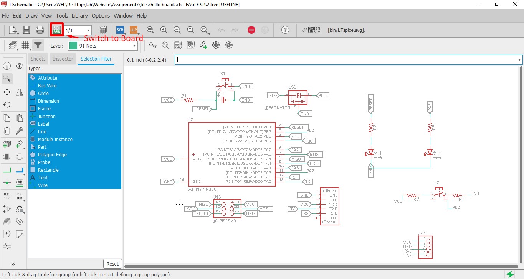Click the Reset button

[x=112, y=264]
